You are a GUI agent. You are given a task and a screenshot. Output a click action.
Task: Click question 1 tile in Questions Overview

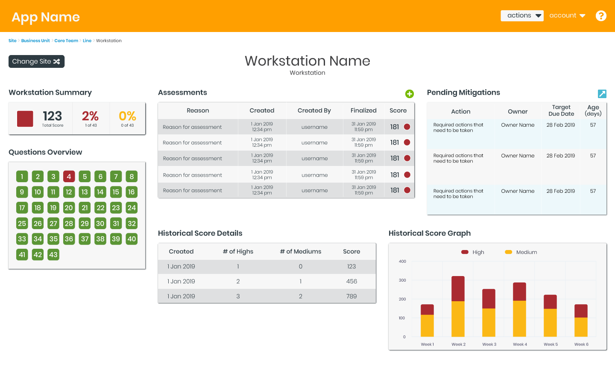[x=22, y=177]
